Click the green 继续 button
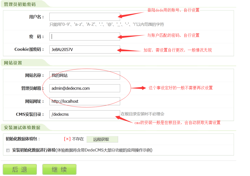Viewport: 250px width, 176px height. pyautogui.click(x=59, y=169)
